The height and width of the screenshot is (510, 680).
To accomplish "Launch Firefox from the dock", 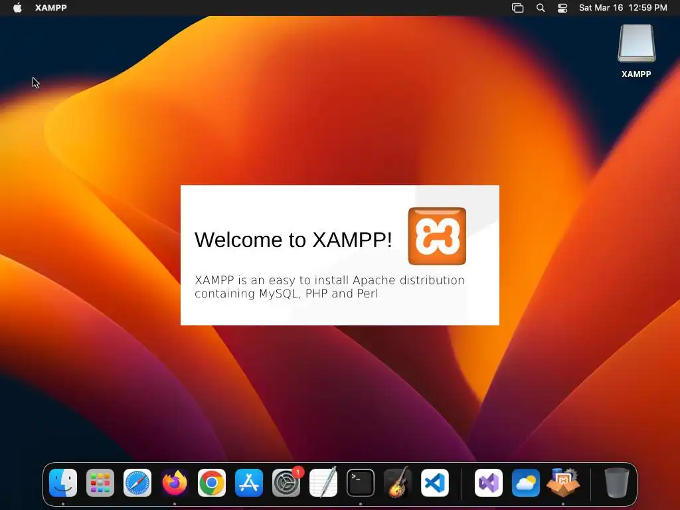I will pyautogui.click(x=175, y=483).
